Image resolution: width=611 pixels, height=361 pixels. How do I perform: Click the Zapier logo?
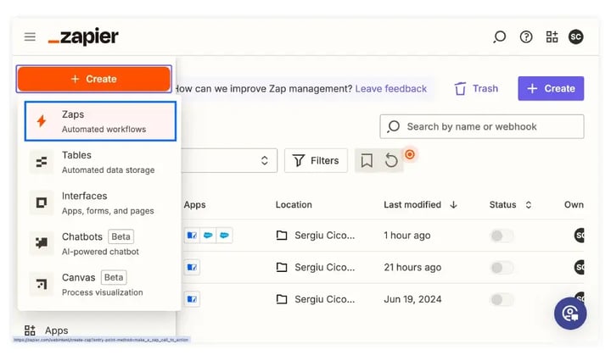click(83, 37)
